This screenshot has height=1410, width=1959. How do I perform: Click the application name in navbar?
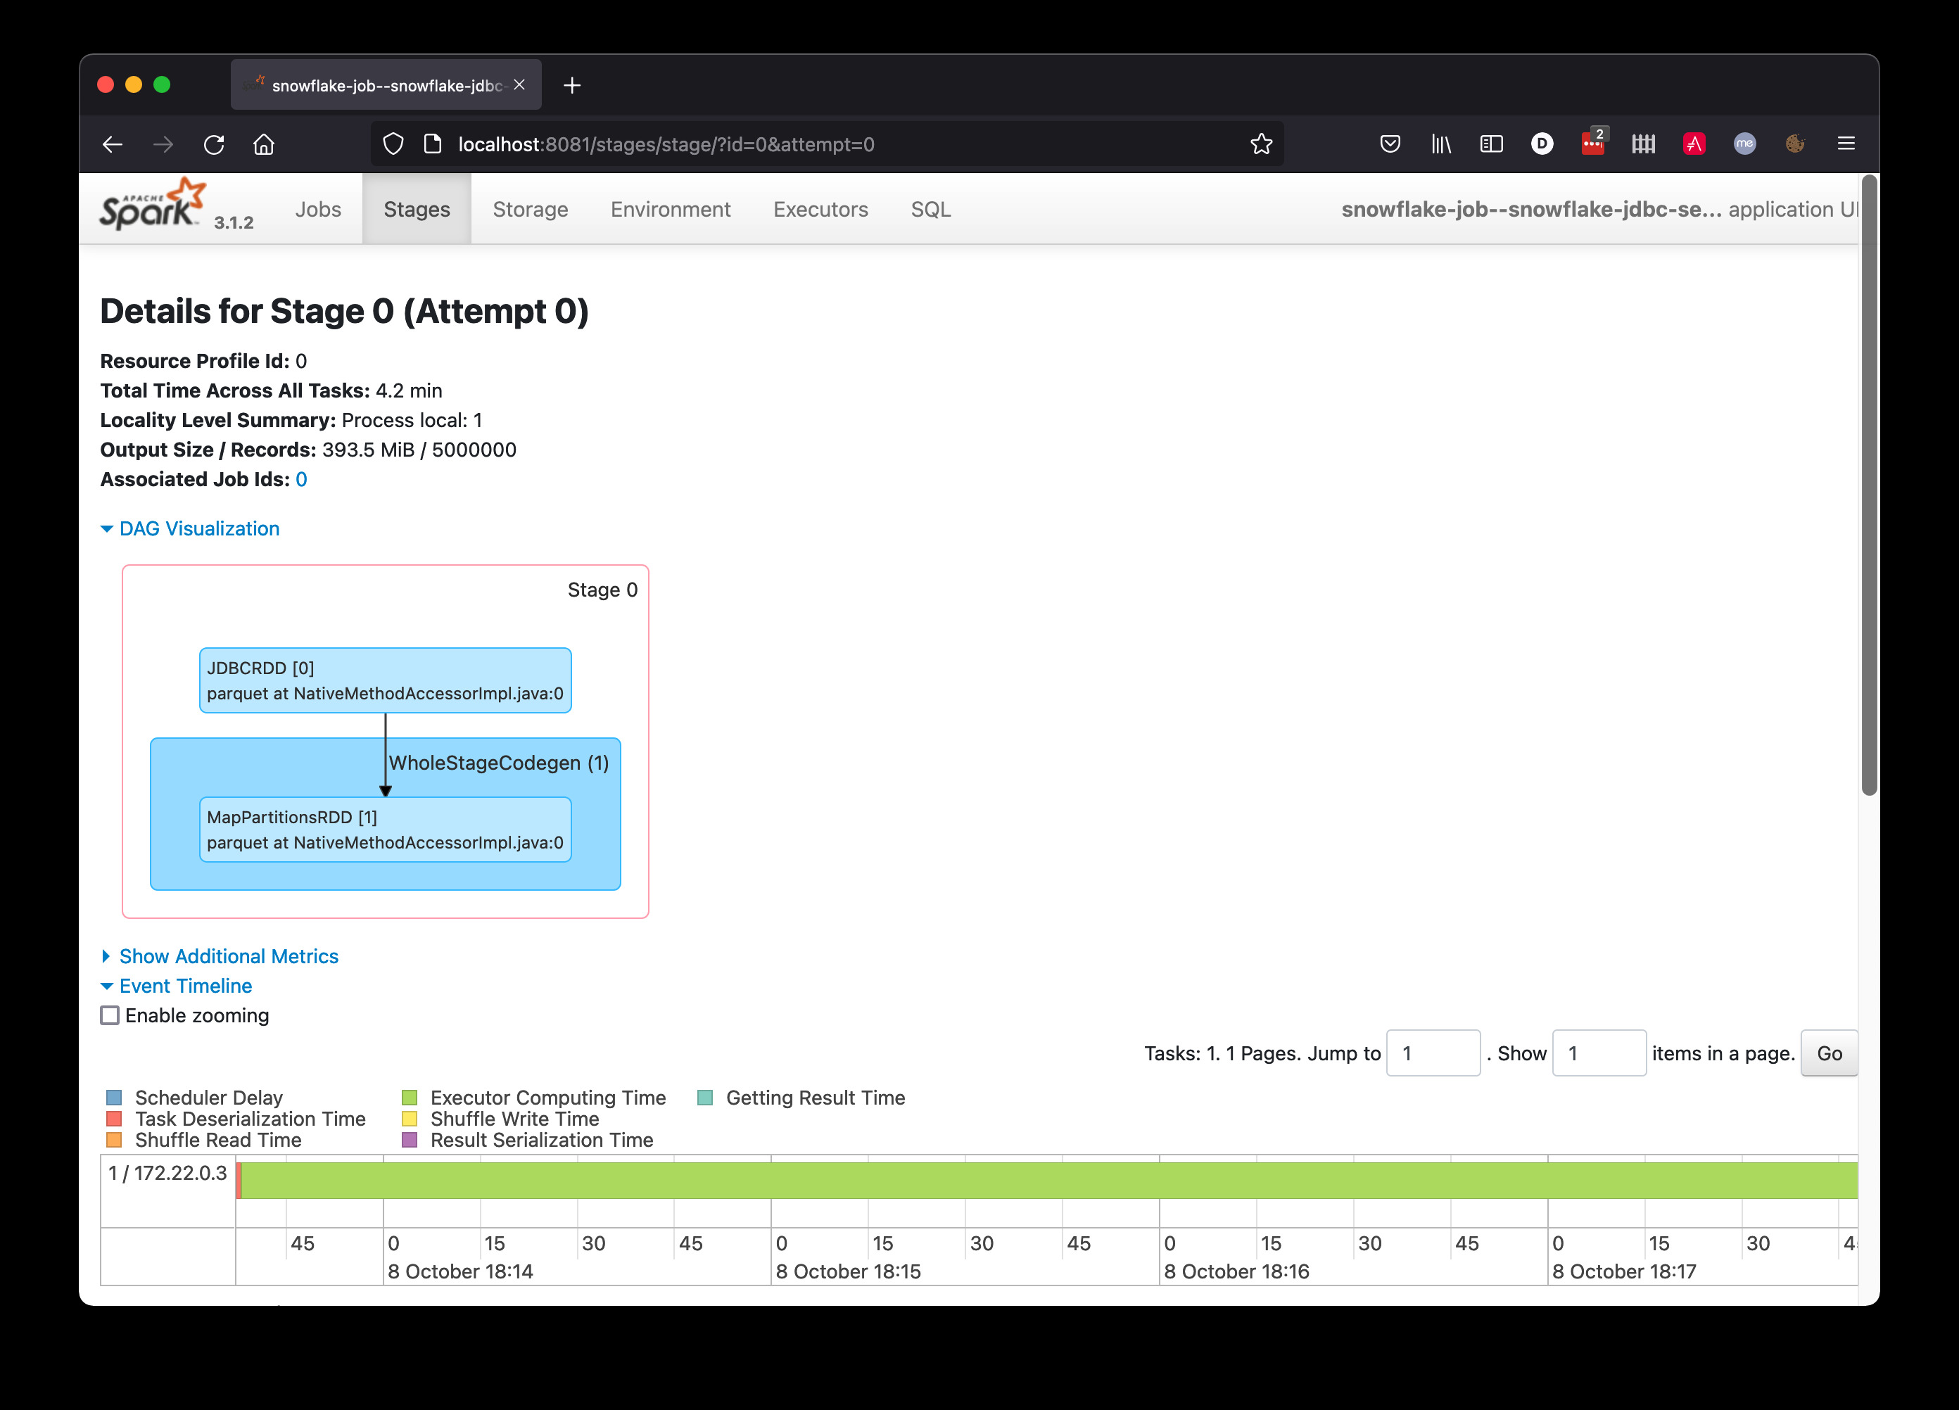(1531, 209)
